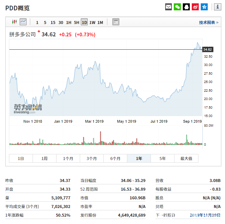Show the 1周 time range
Screen dimensions: 225x224
(45, 158)
